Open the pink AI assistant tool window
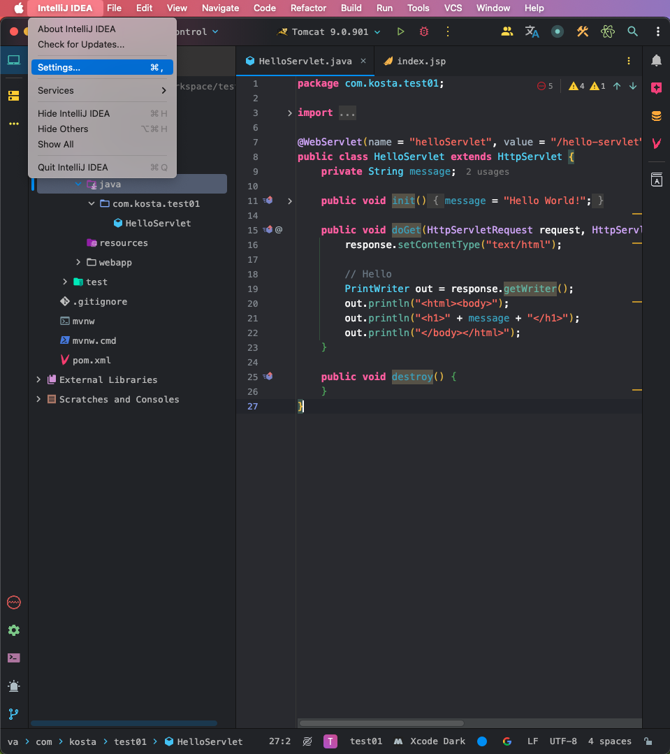 (x=657, y=88)
